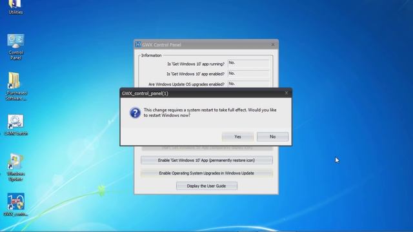Click Enable 'Get Windows 10' App button

(206, 160)
